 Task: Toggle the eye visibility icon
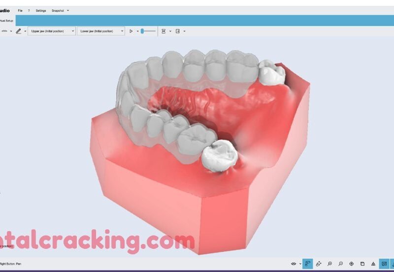tap(293, 264)
